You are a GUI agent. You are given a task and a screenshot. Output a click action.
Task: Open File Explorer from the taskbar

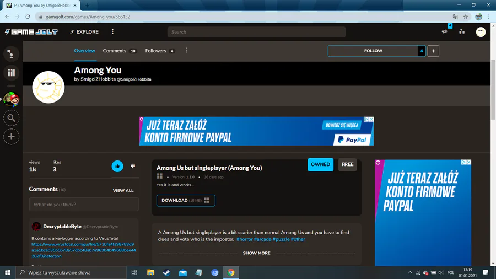pyautogui.click(x=150, y=272)
